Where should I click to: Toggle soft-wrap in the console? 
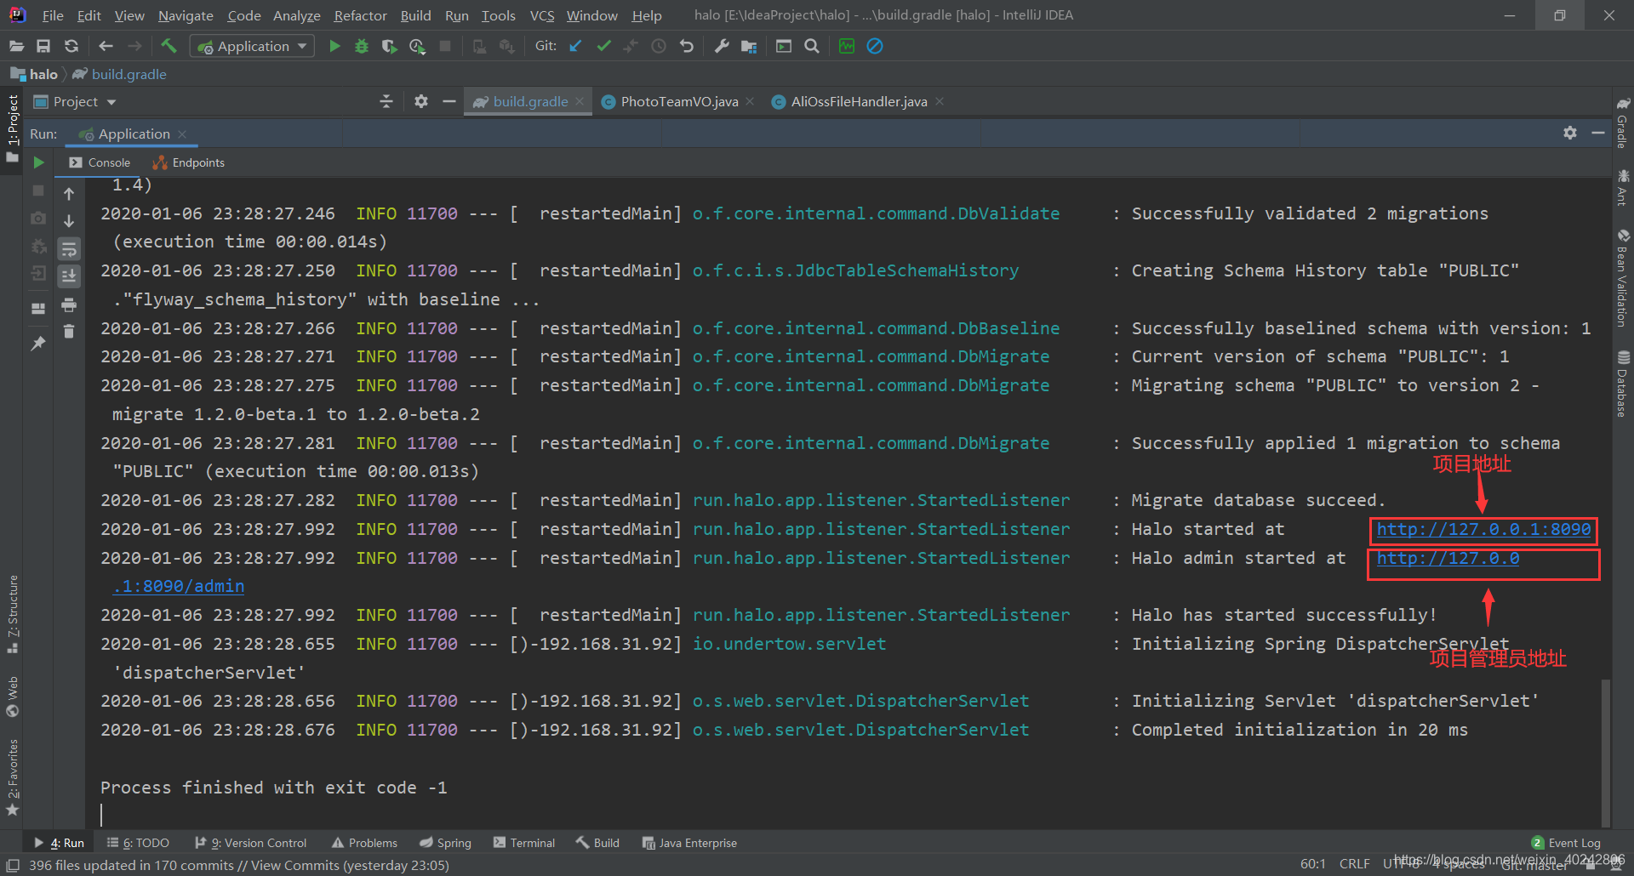tap(69, 249)
